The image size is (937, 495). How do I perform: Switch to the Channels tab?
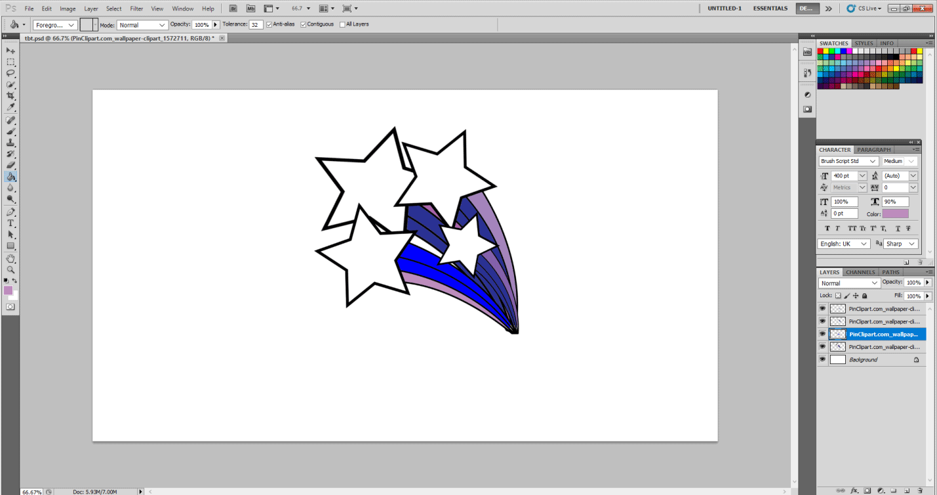(860, 272)
